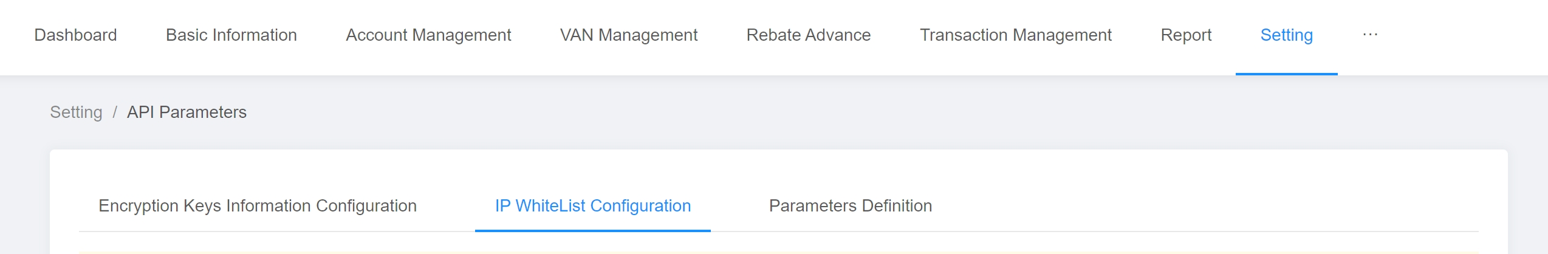The width and height of the screenshot is (1548, 254).
Task: Open the more menu ellipsis icon
Action: coord(1369,35)
